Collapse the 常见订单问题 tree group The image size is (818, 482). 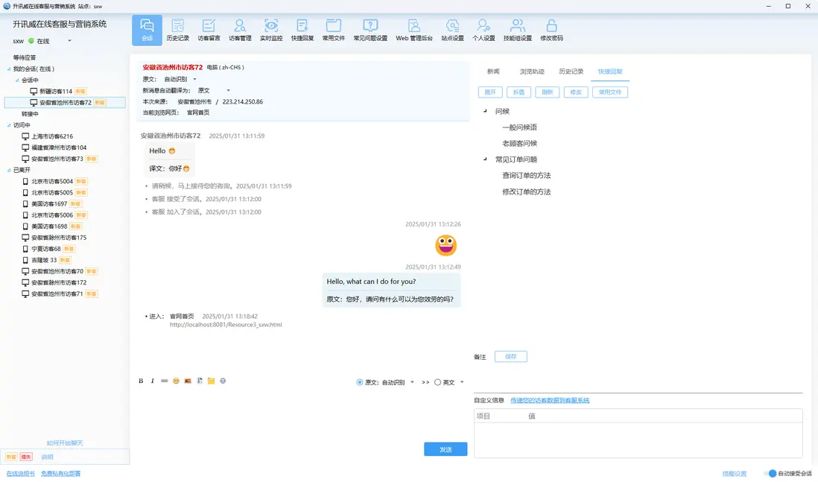click(x=485, y=159)
